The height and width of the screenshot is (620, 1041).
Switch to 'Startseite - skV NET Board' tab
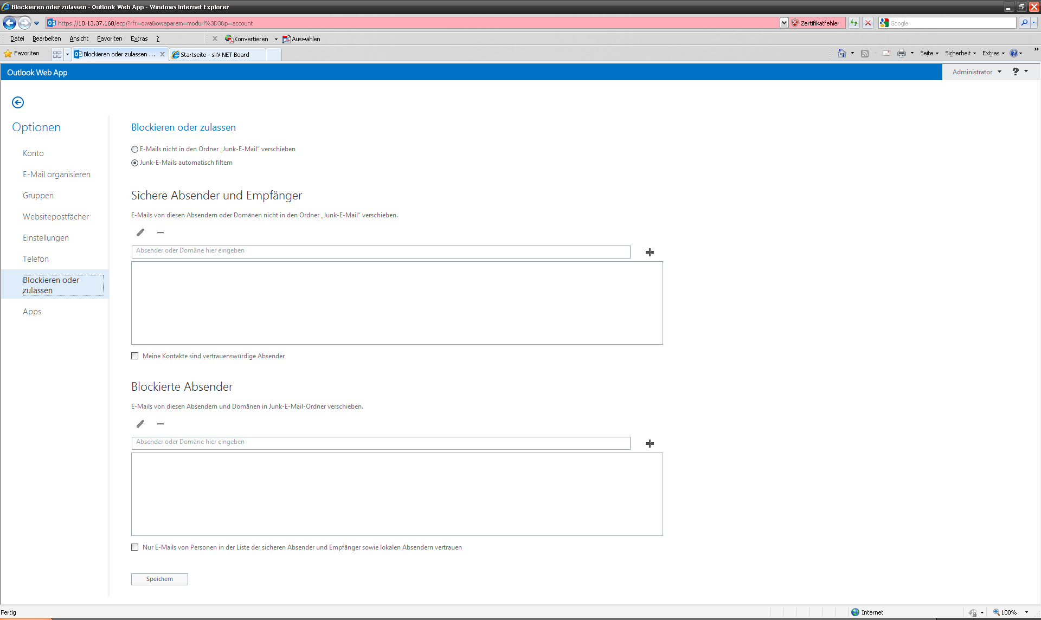pos(217,54)
